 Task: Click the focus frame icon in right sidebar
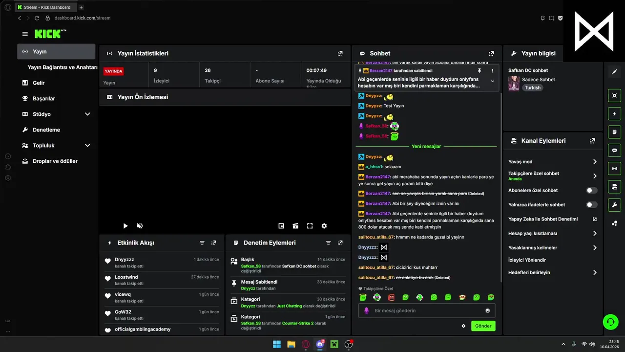coord(615,96)
